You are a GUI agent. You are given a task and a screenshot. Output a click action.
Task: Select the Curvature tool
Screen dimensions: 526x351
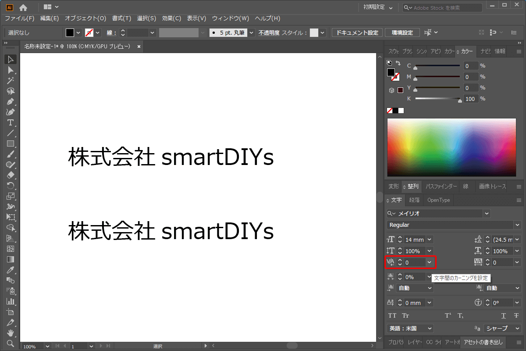click(11, 112)
